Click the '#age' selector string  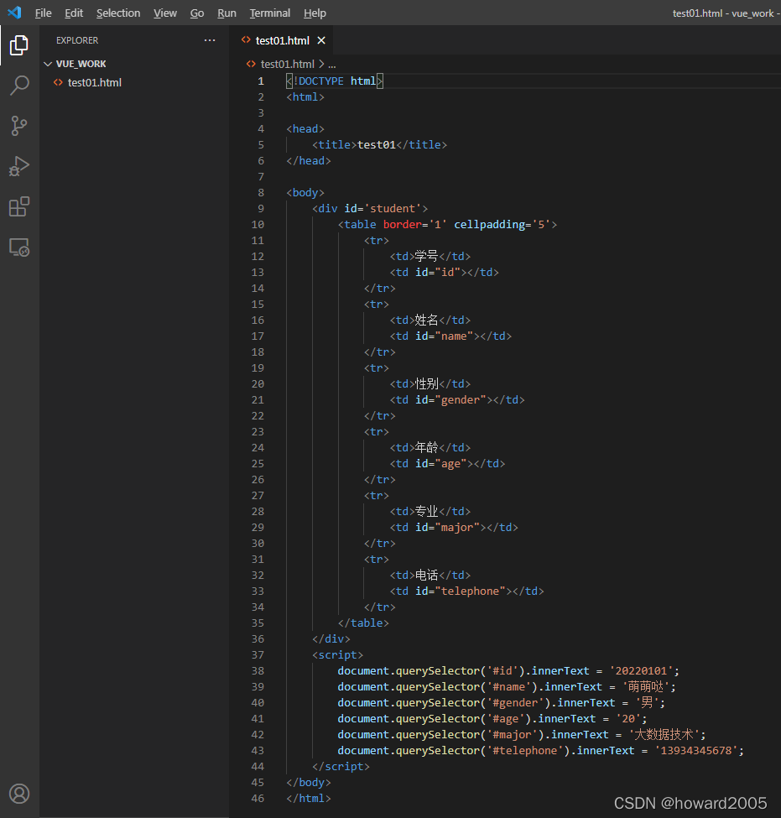(506, 719)
